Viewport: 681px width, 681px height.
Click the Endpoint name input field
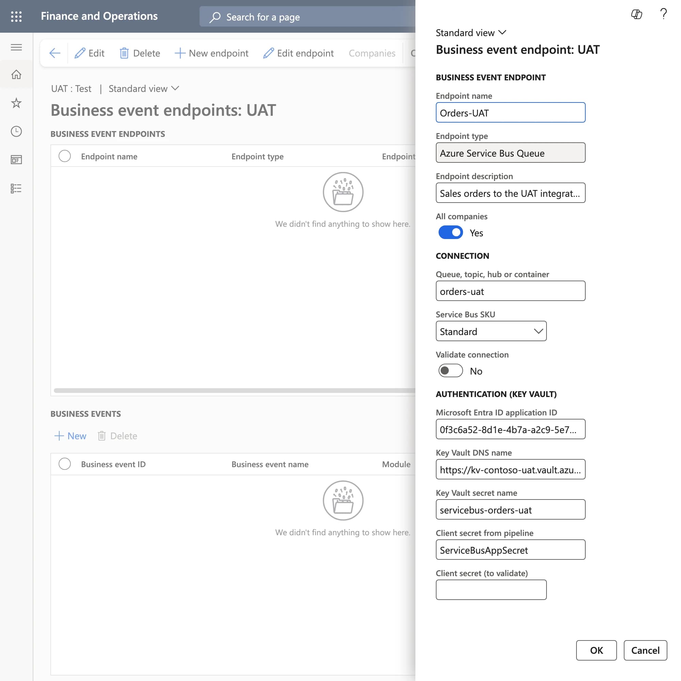(x=510, y=112)
